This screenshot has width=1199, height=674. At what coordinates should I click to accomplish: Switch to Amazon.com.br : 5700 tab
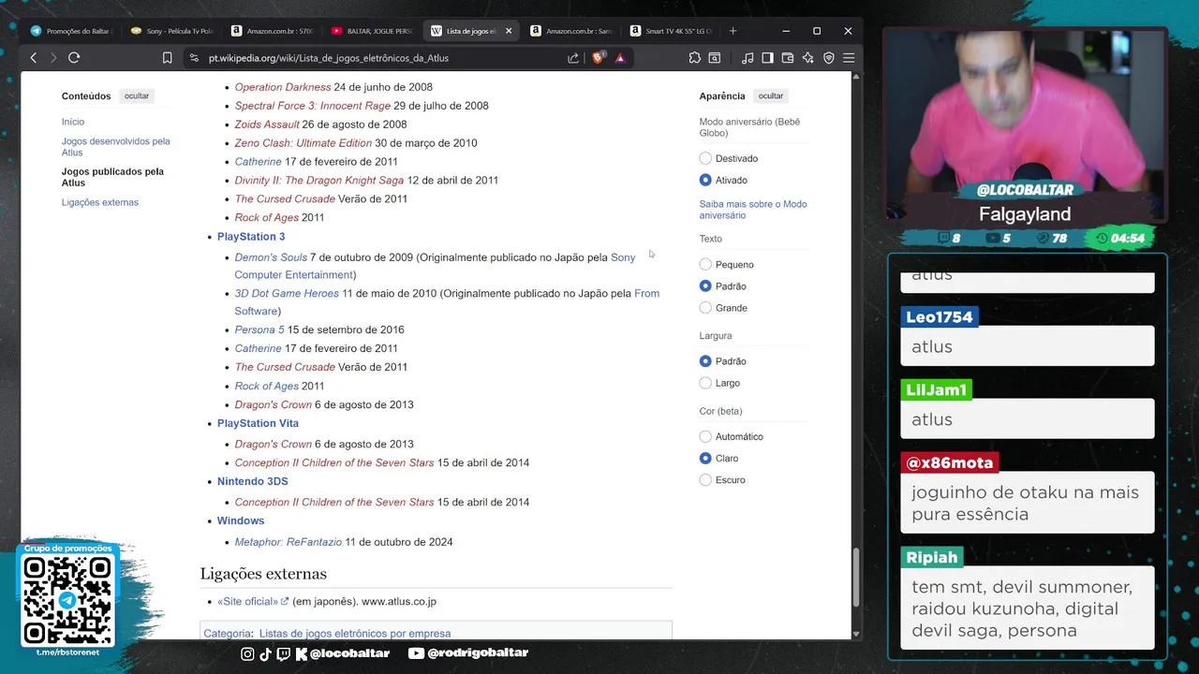point(272,31)
